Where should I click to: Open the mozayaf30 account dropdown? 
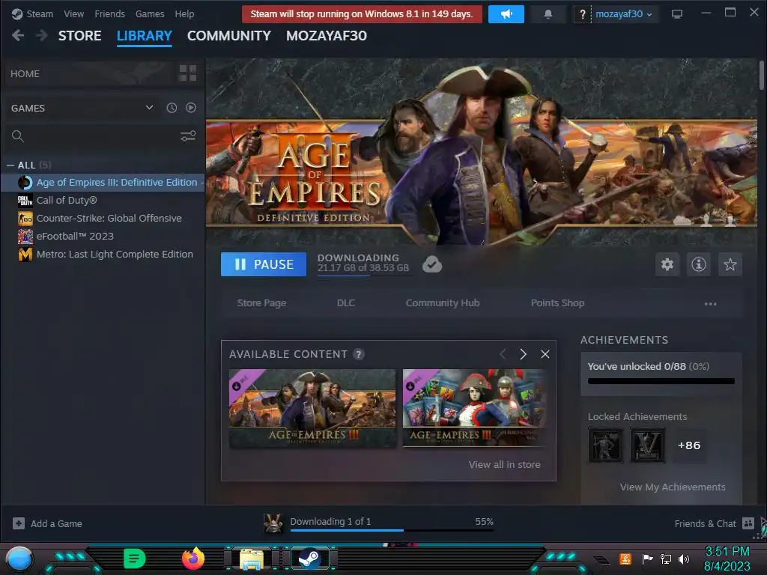624,14
